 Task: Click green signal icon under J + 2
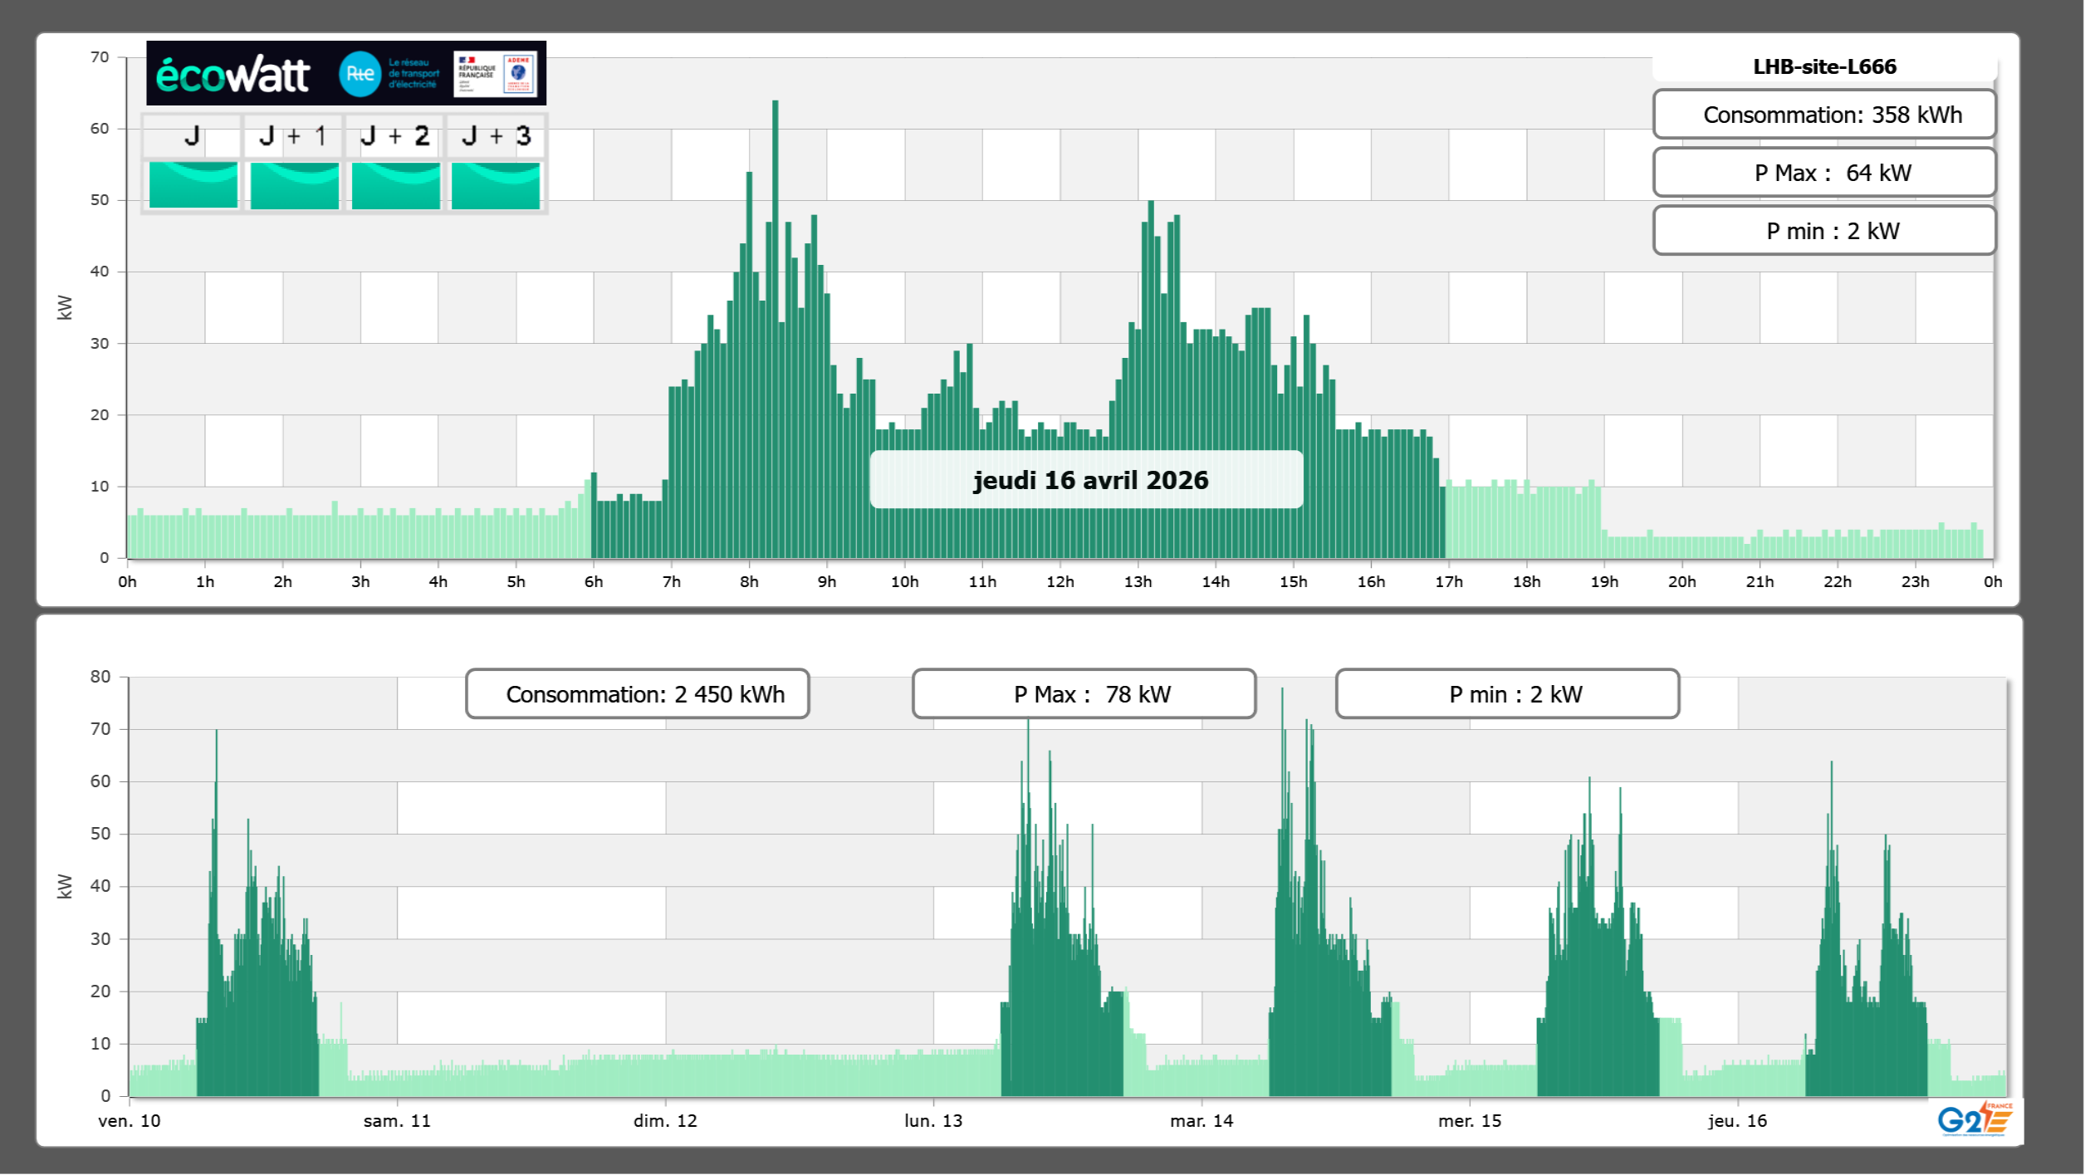[396, 185]
